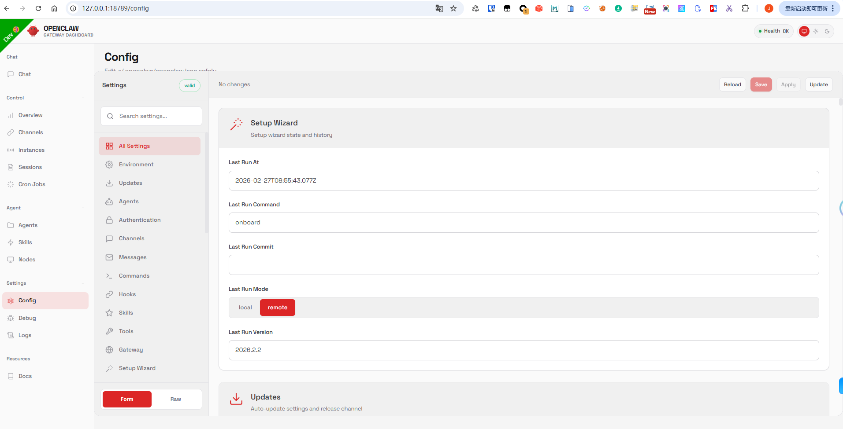Click the Debug bug icon in left sidebar
The height and width of the screenshot is (429, 843).
[11, 318]
